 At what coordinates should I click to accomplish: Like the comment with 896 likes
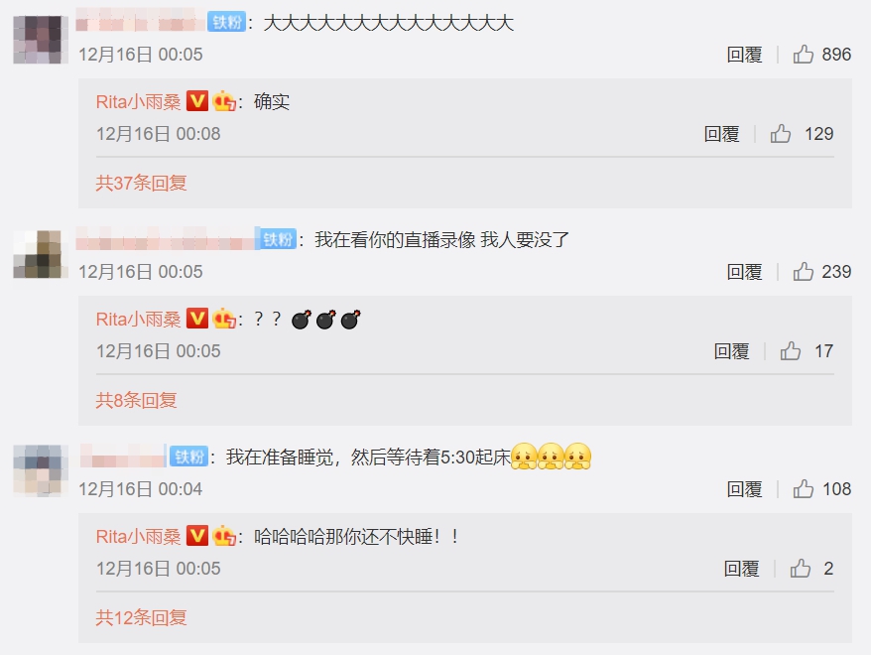[x=804, y=54]
